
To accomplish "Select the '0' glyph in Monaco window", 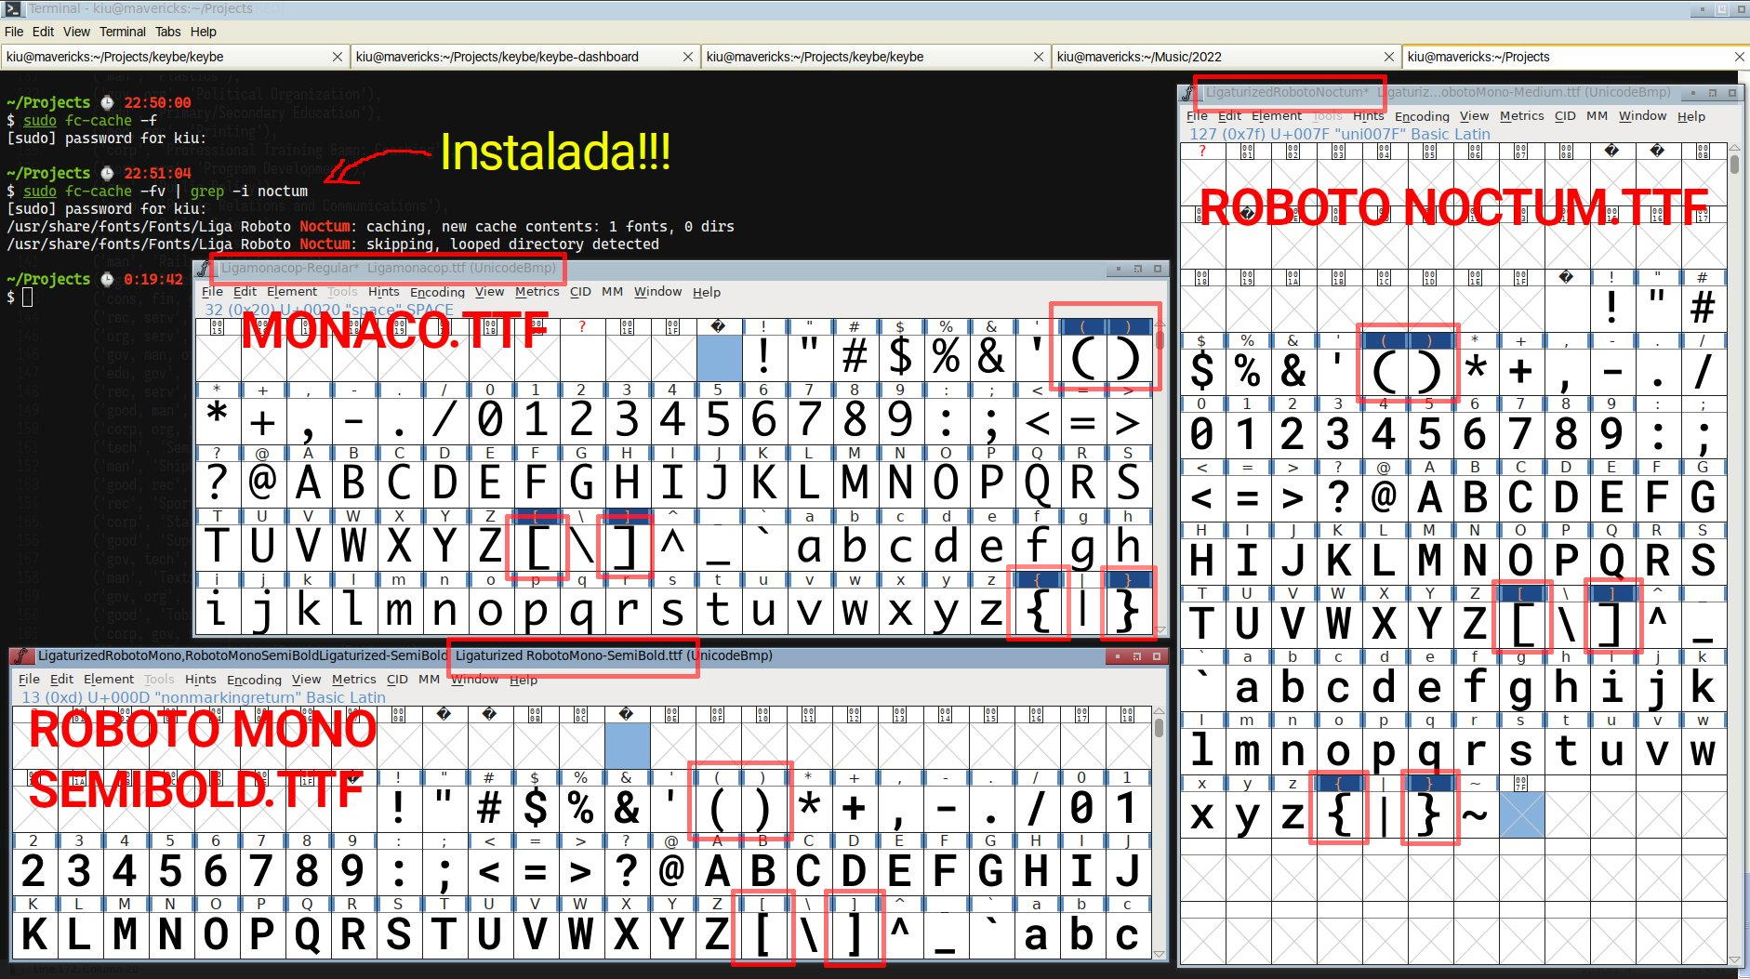I will (x=490, y=420).
